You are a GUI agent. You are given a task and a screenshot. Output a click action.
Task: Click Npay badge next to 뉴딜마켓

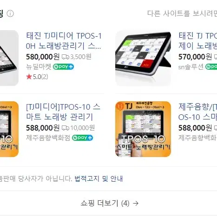point(63,67)
